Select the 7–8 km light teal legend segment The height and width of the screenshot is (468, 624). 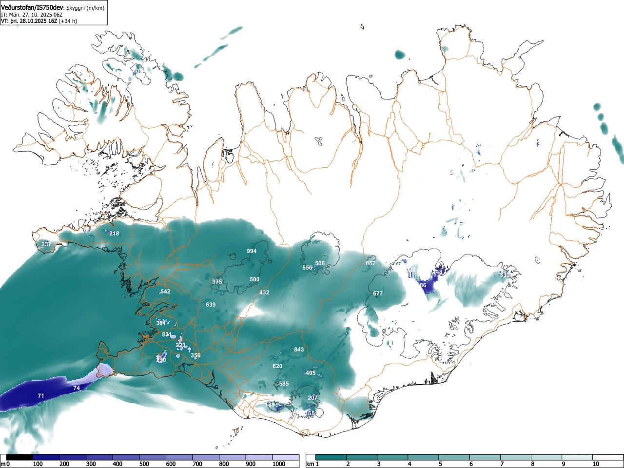coord(516,457)
